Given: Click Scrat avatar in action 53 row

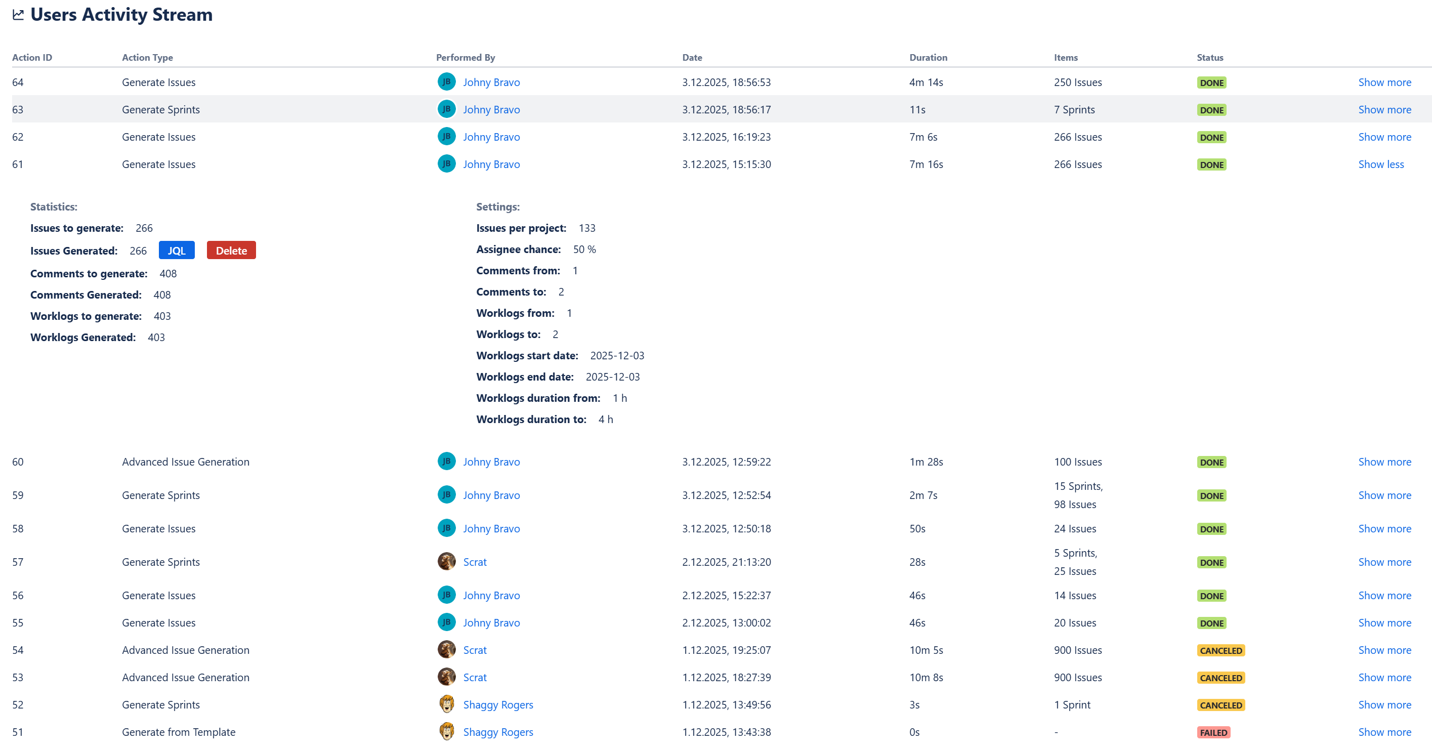Looking at the screenshot, I should pos(446,677).
